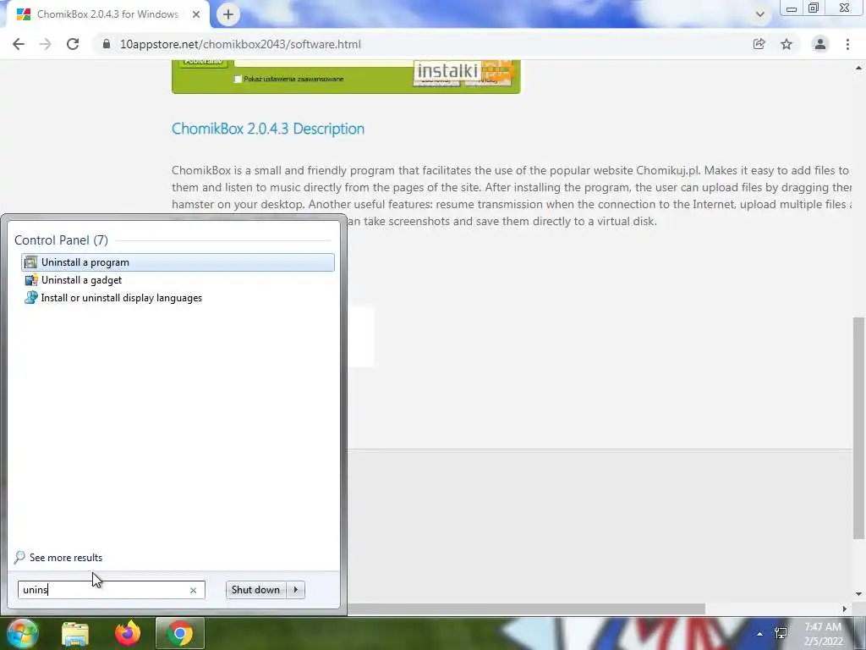Click the page's horizontal scrollbar thumb
The height and width of the screenshot is (650, 866).
click(526, 609)
